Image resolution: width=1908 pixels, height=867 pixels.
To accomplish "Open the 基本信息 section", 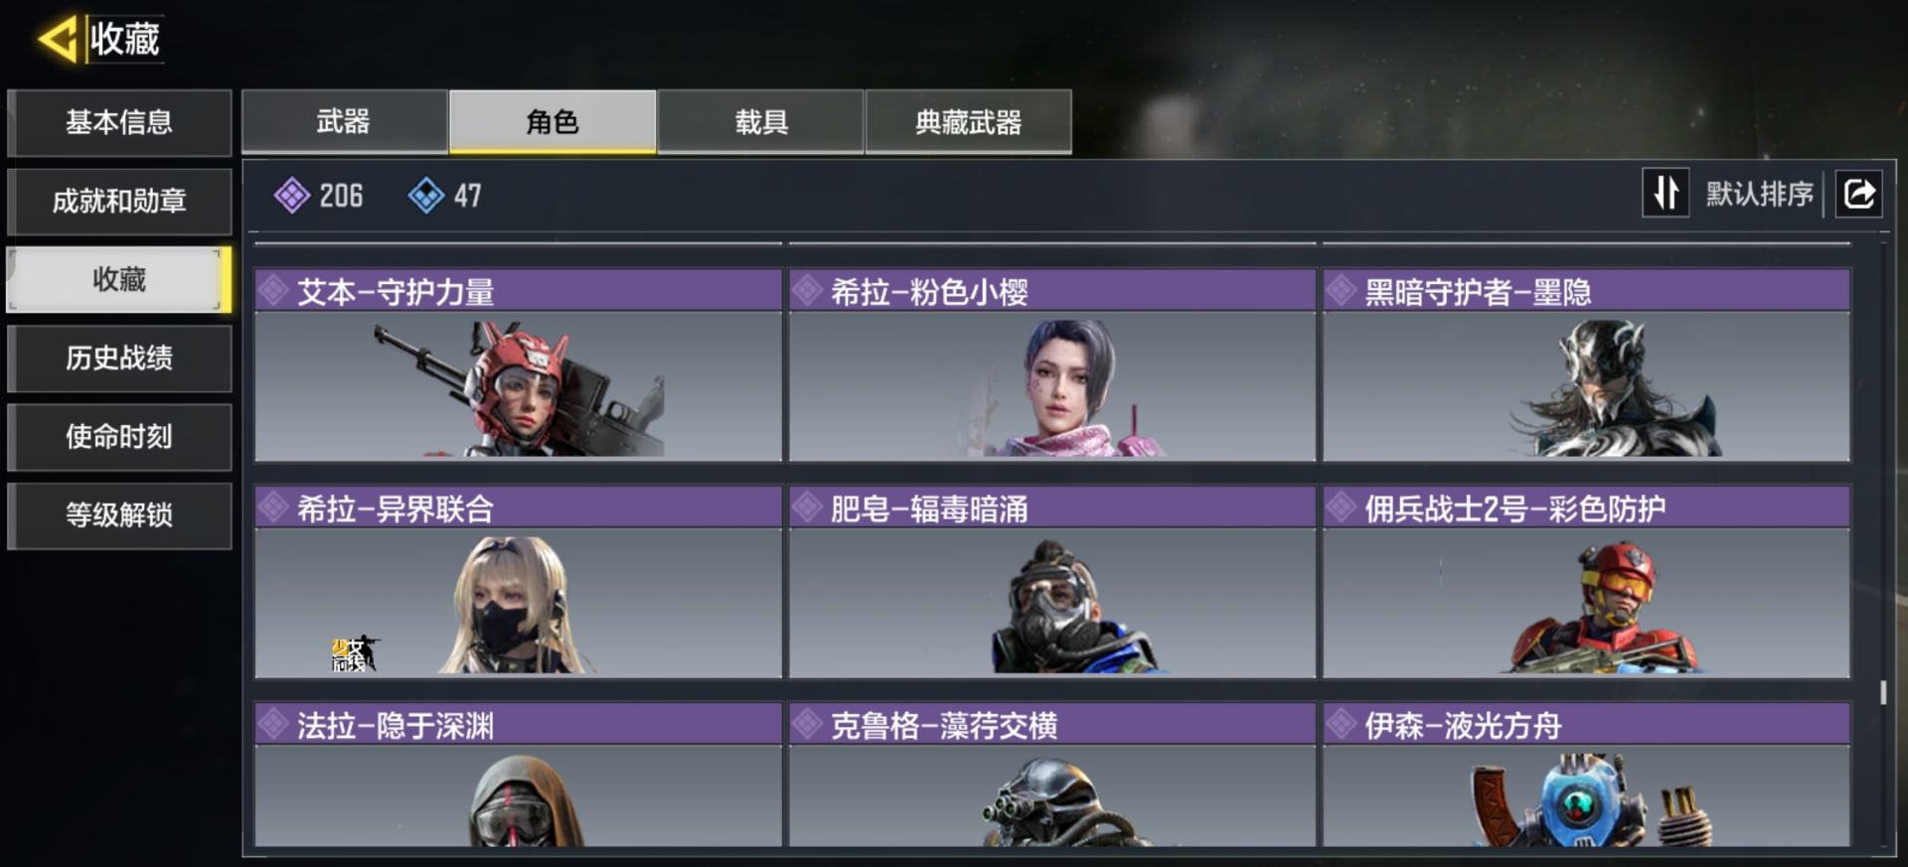I will (119, 122).
